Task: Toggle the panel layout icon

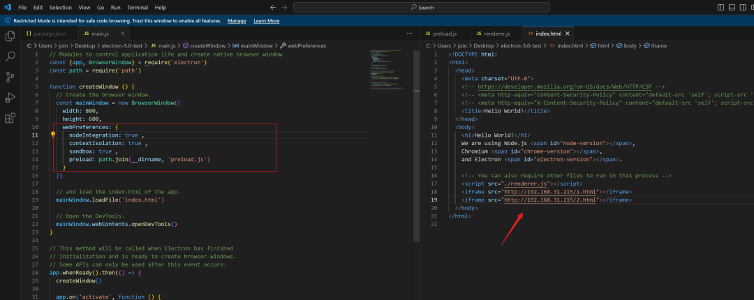Action: (x=731, y=7)
